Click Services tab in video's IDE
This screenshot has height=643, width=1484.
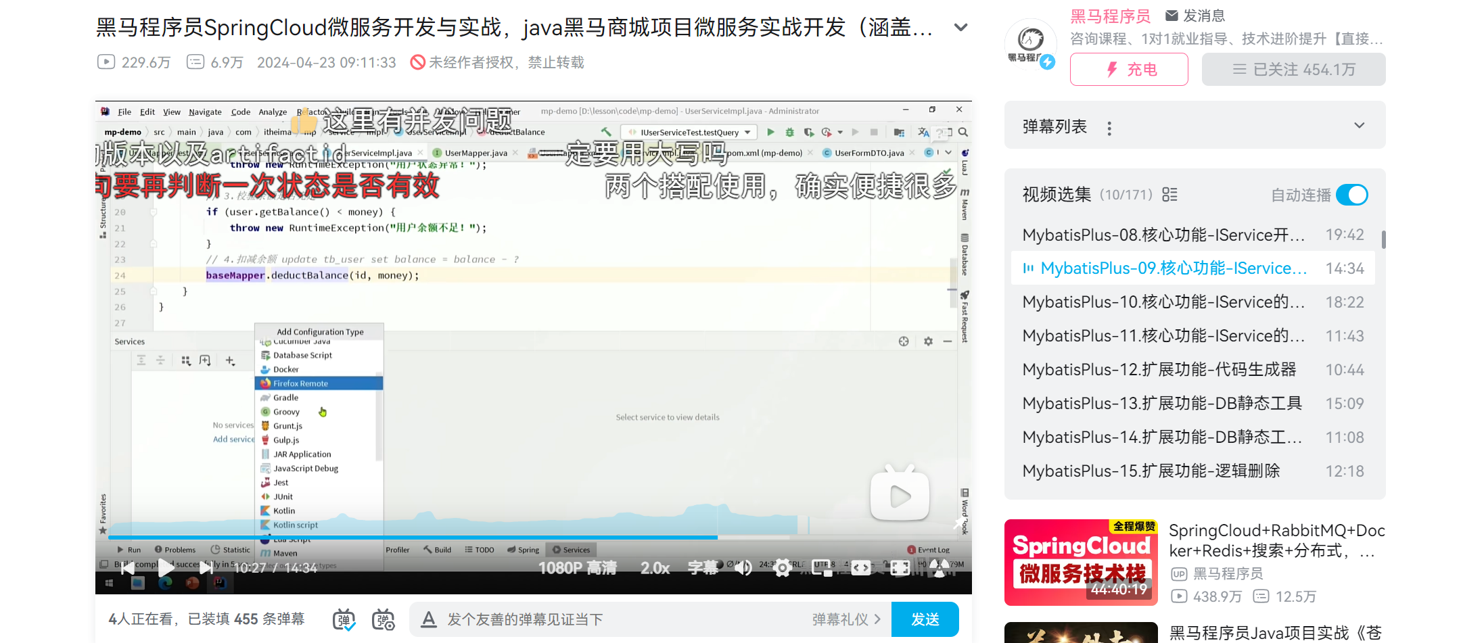point(571,550)
